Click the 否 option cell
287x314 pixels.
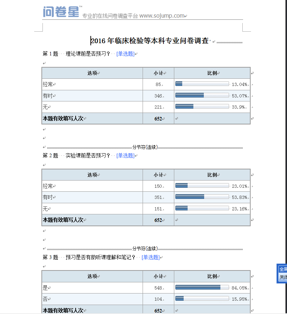click(92, 299)
